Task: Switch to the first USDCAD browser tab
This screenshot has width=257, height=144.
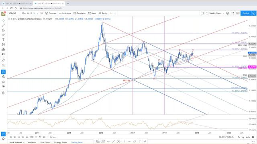Action: (16, 3)
